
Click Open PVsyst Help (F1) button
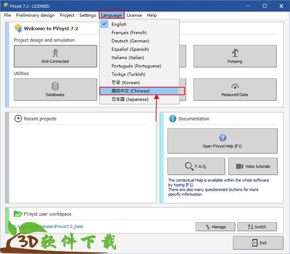(x=222, y=141)
